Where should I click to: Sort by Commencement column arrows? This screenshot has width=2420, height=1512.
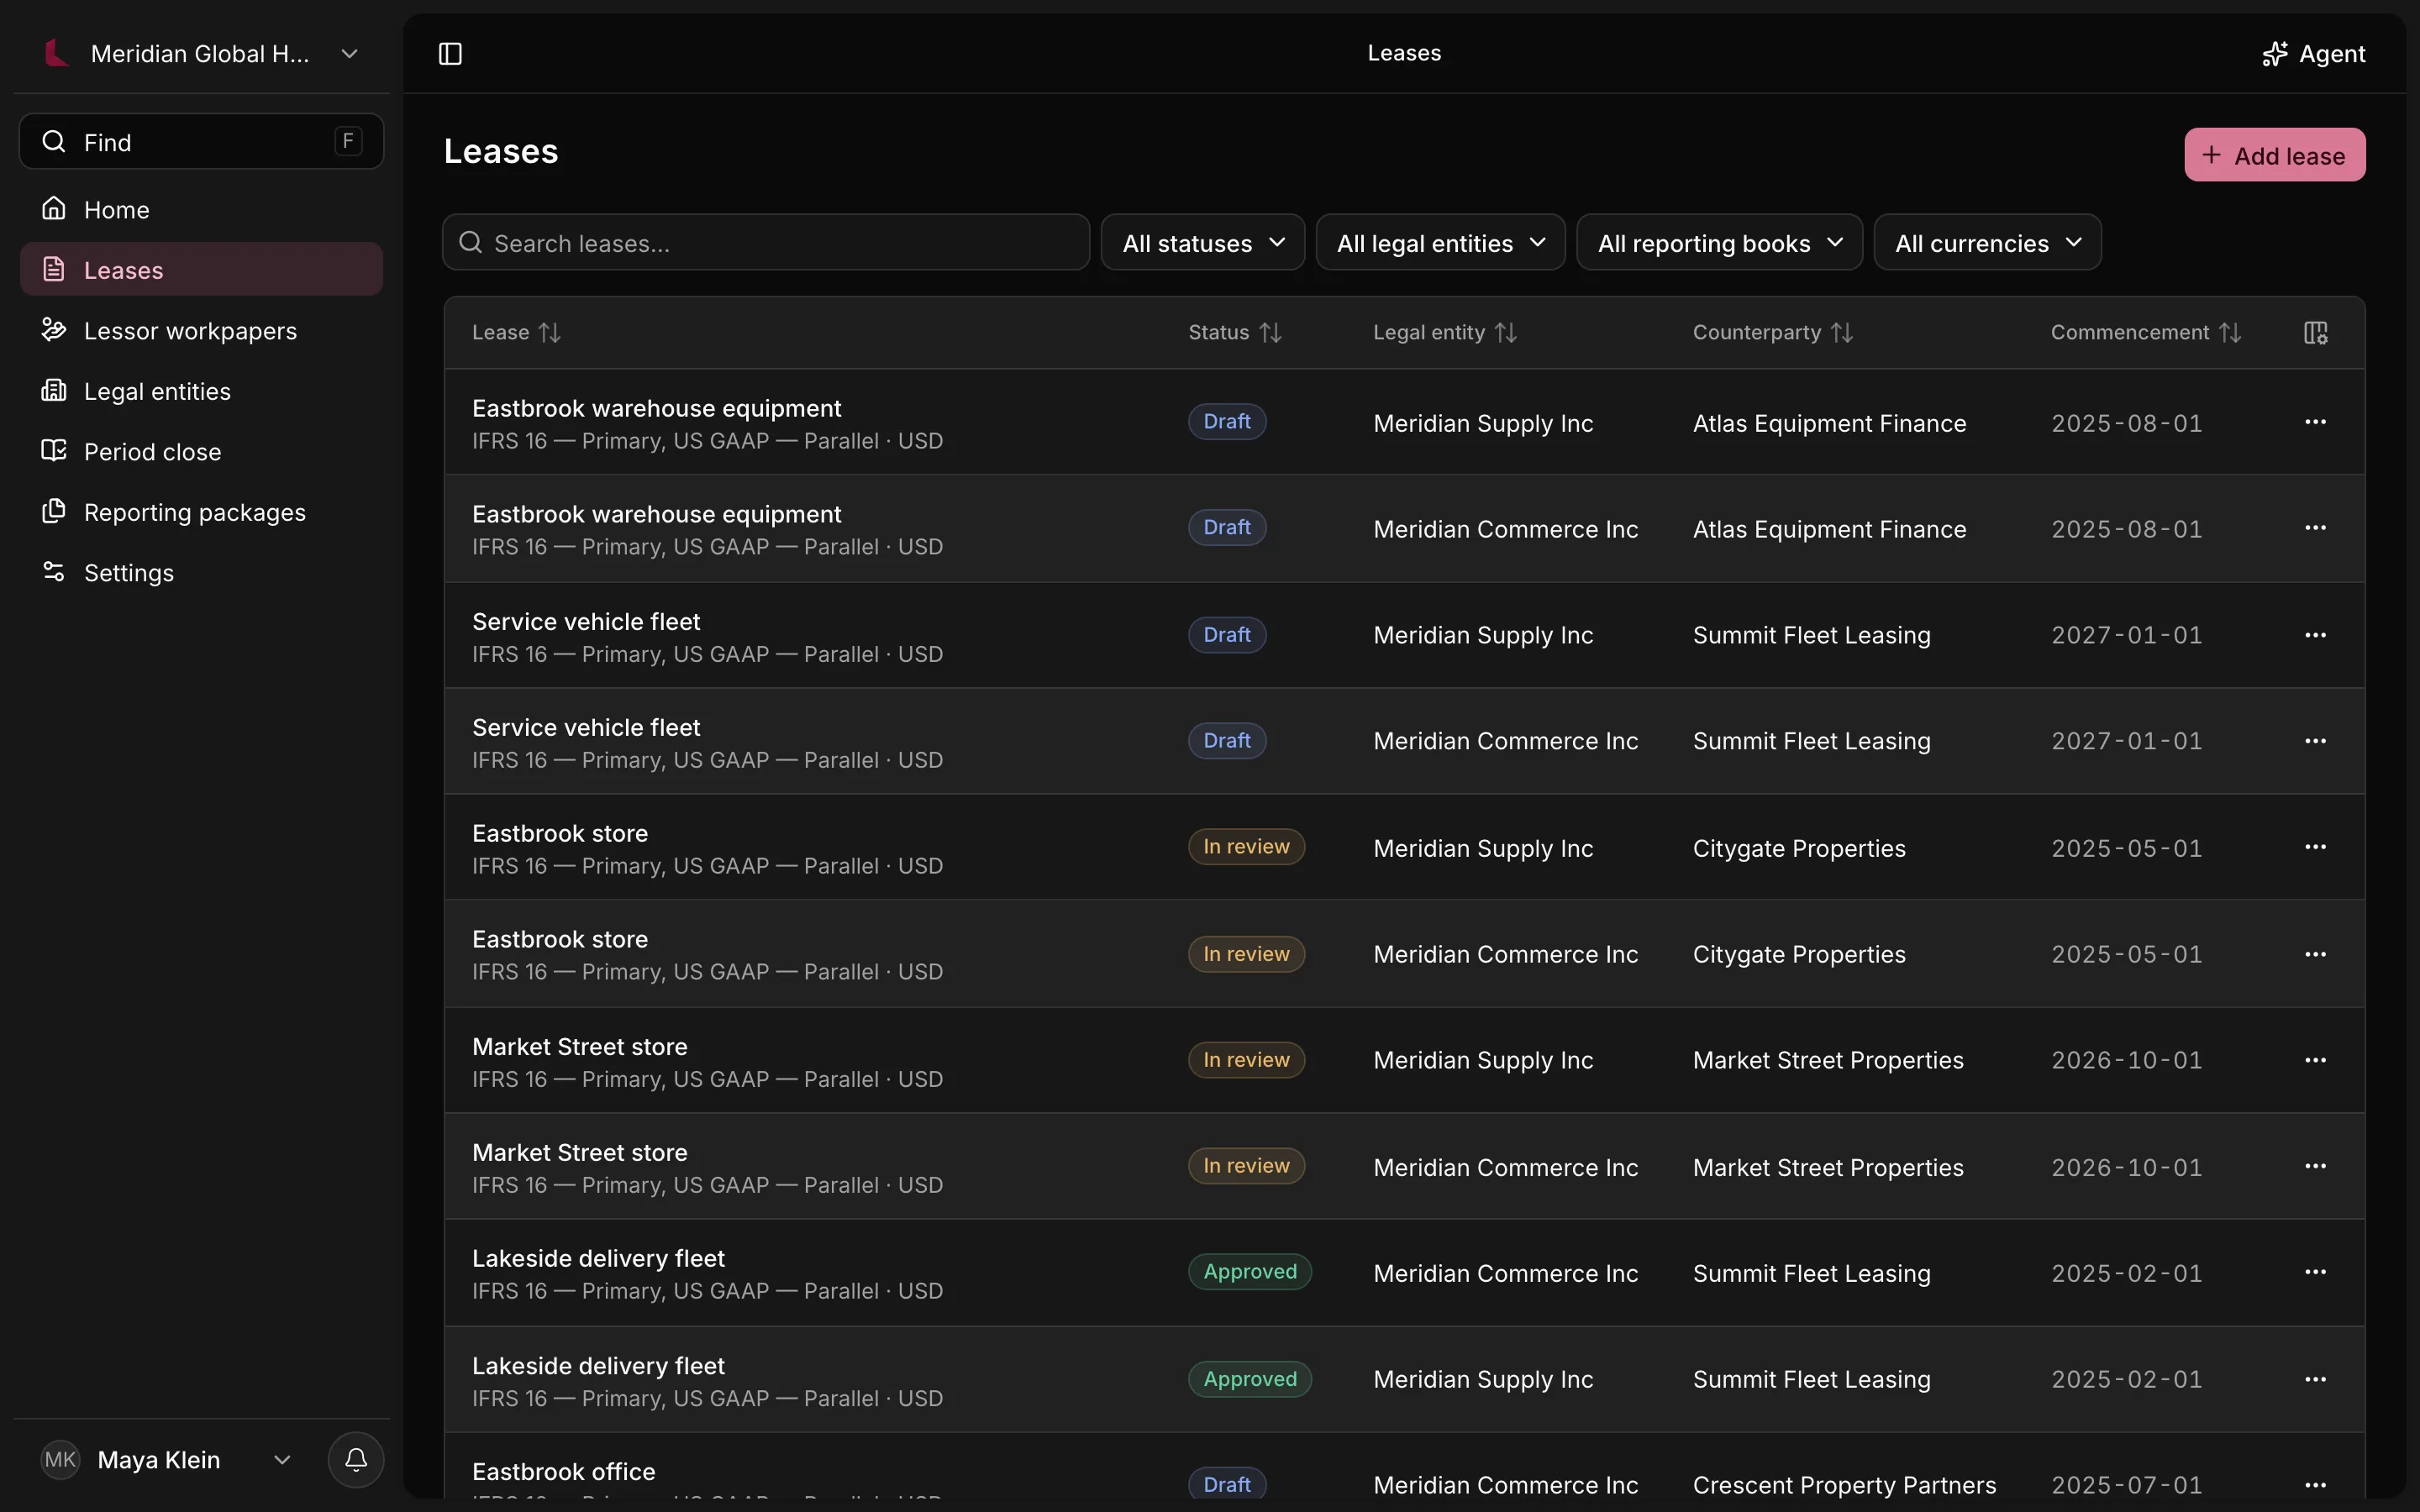[2230, 333]
